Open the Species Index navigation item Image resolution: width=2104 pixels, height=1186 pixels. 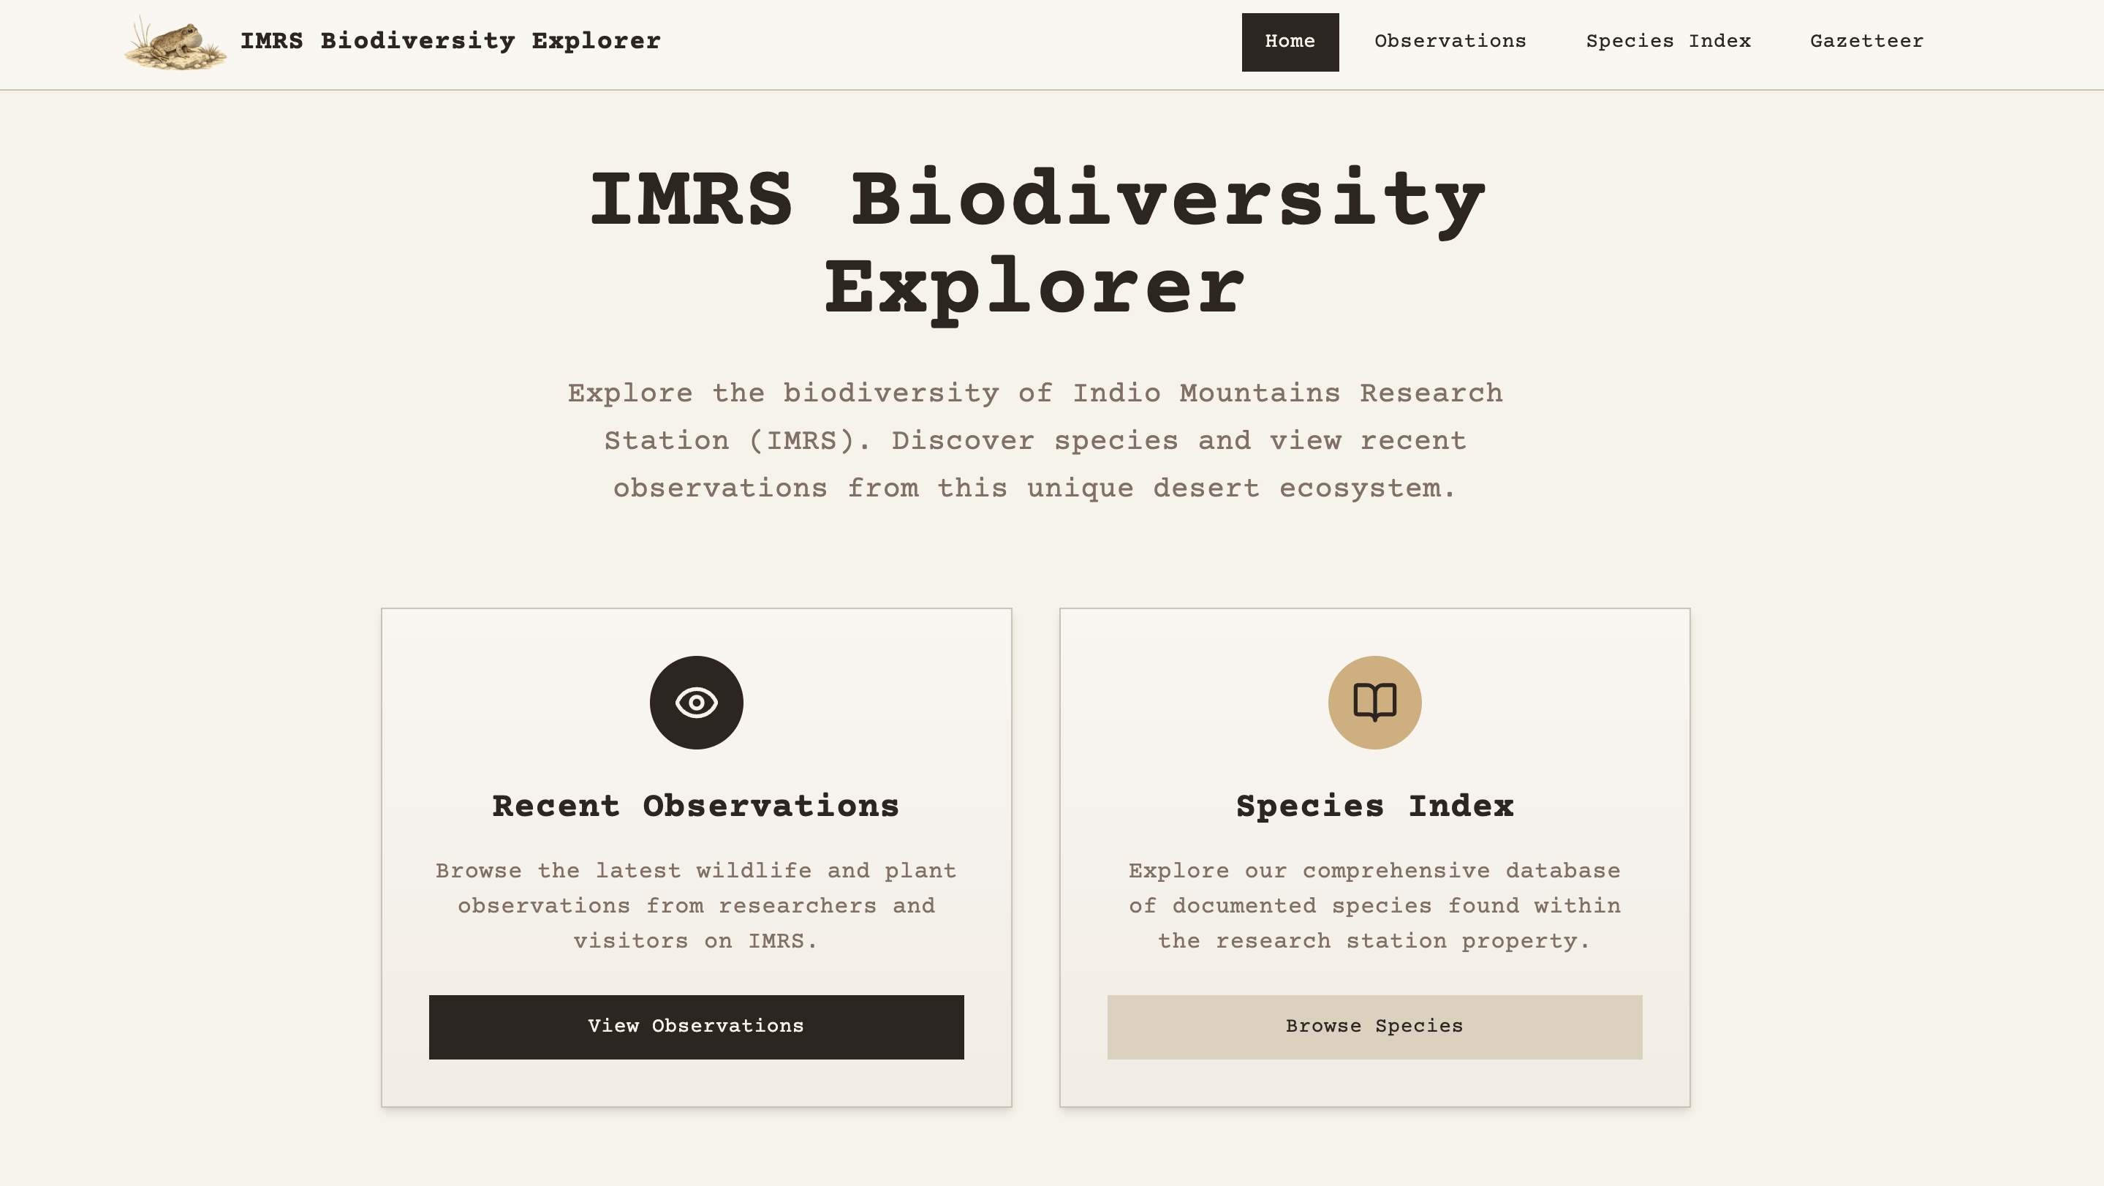1669,41
